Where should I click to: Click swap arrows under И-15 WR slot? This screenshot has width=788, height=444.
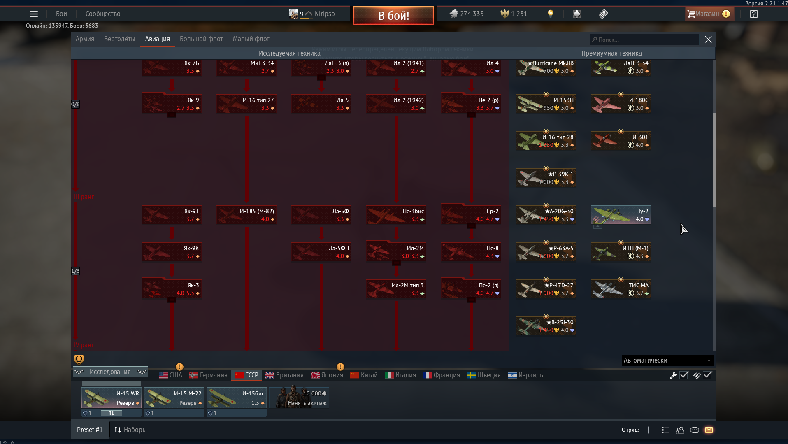pos(112,413)
